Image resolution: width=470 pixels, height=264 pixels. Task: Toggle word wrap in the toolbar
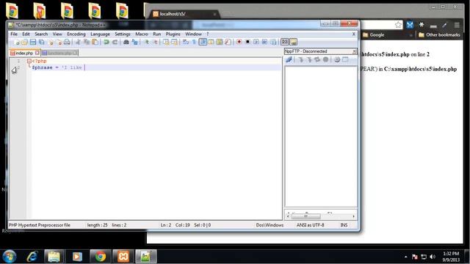click(x=185, y=43)
